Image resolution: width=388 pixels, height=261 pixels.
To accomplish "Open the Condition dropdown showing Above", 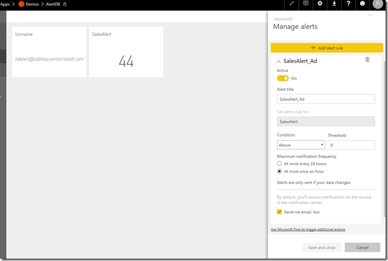I will (301, 145).
